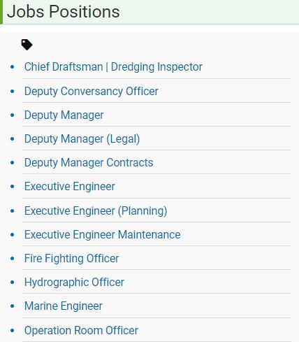The image size is (299, 342).
Task: Open the Hydrographic Officer link
Action: pos(74,283)
